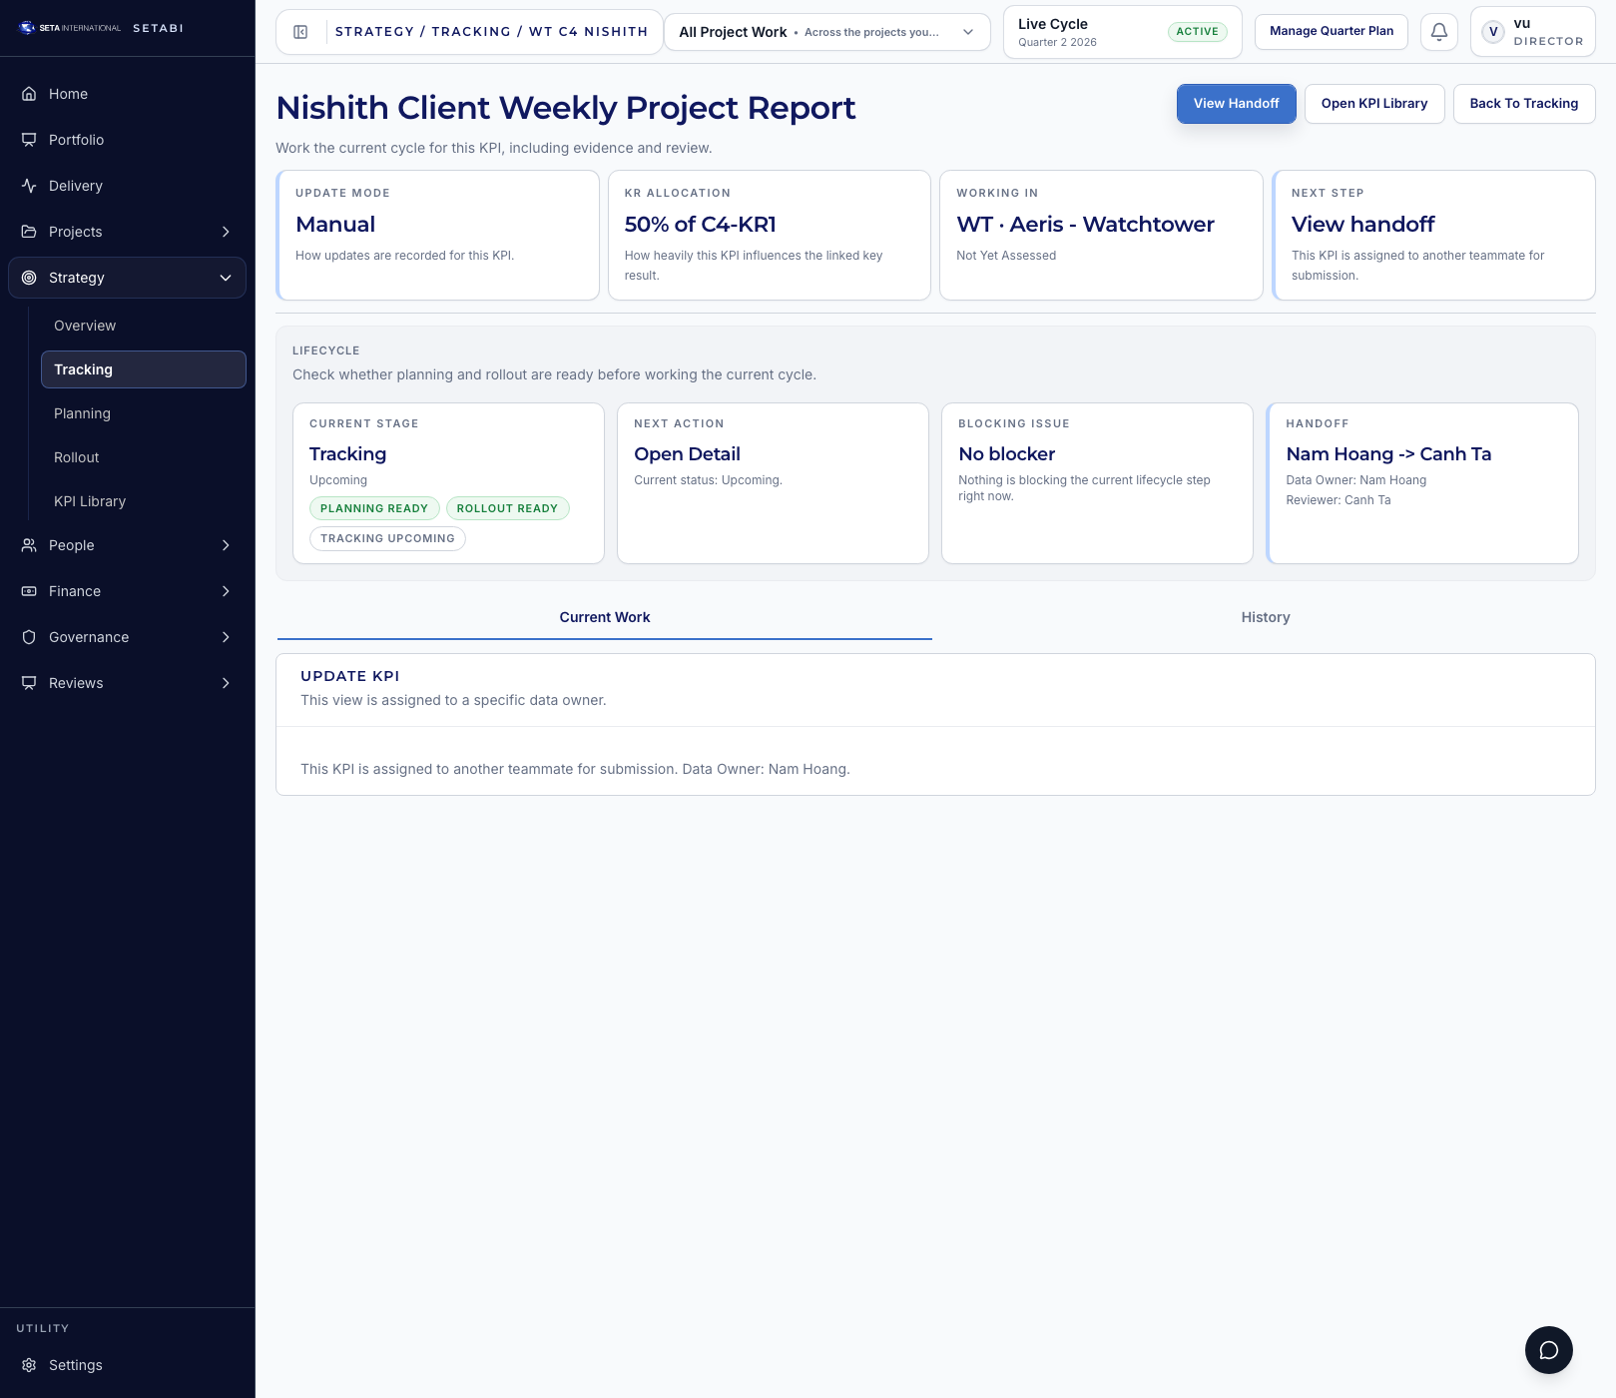The height and width of the screenshot is (1398, 1616).
Task: Expand the Finance menu chevron
Action: point(226,591)
